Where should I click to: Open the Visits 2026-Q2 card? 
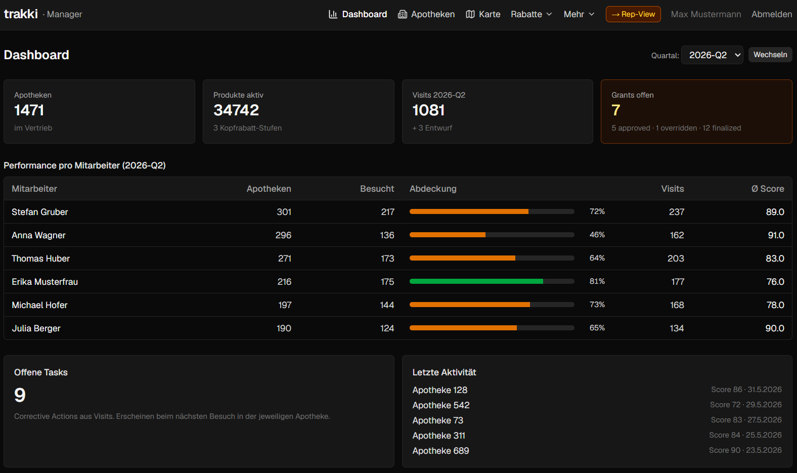[x=498, y=111]
